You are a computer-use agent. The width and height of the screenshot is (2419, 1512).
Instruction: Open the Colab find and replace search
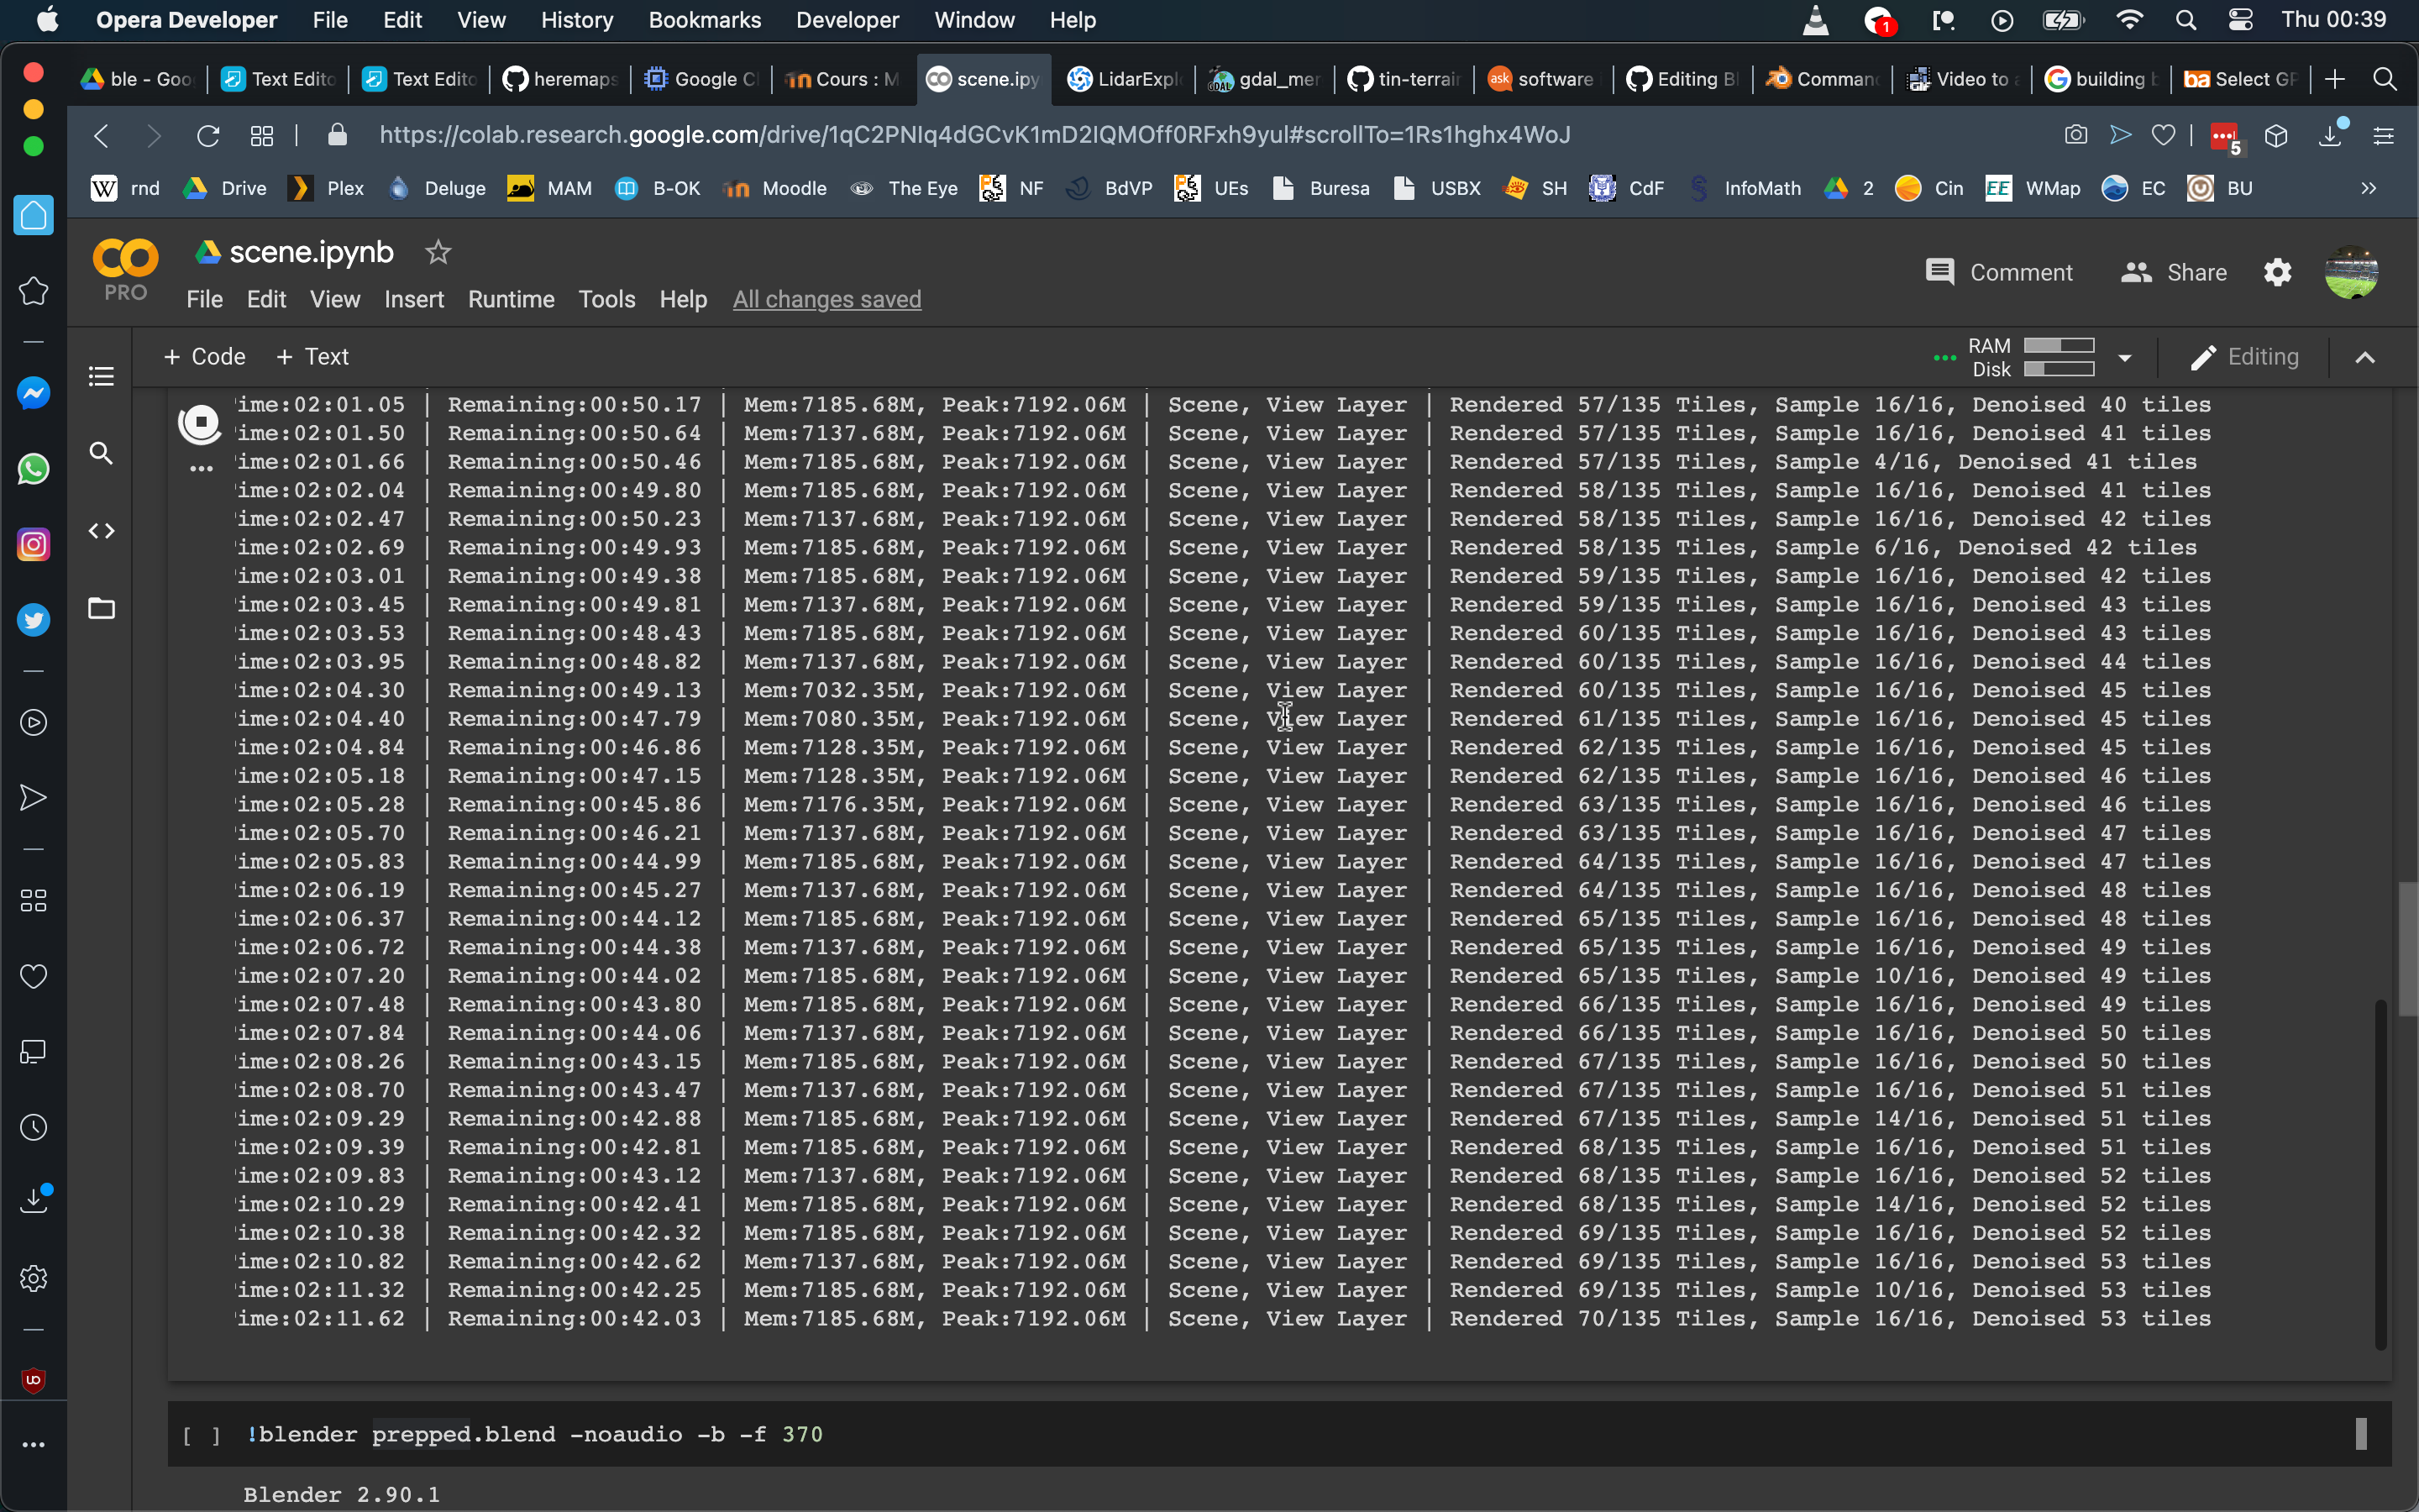coord(101,454)
